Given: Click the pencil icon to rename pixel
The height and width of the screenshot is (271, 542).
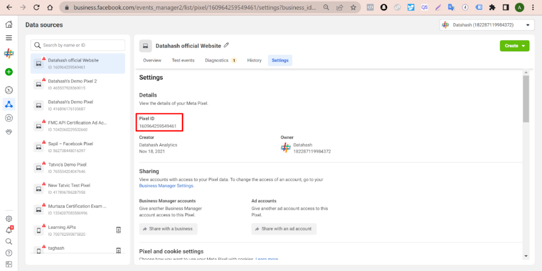Looking at the screenshot, I should pos(227,45).
